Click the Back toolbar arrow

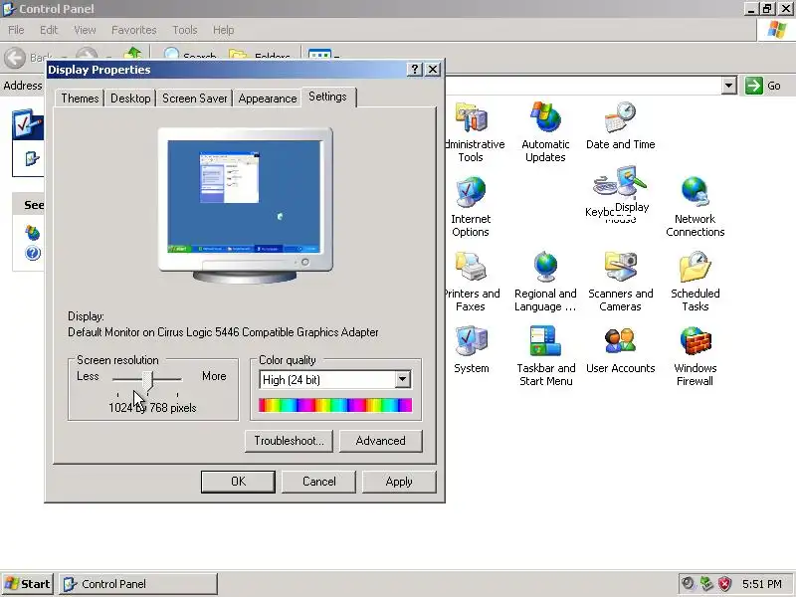point(15,58)
